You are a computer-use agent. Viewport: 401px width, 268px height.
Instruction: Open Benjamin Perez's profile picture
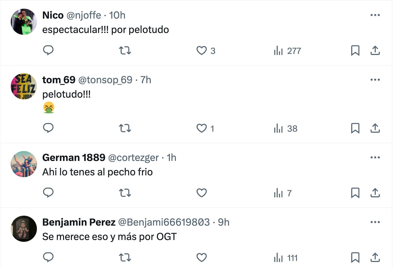(x=24, y=228)
